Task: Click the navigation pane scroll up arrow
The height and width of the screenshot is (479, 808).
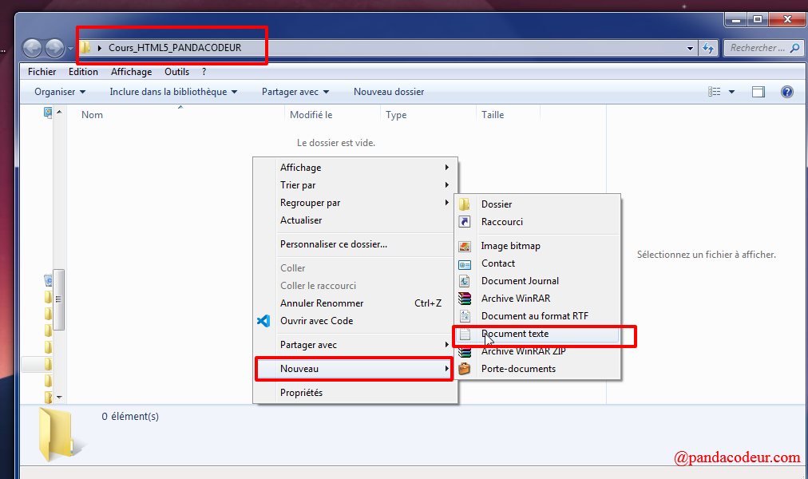Action: [x=59, y=112]
